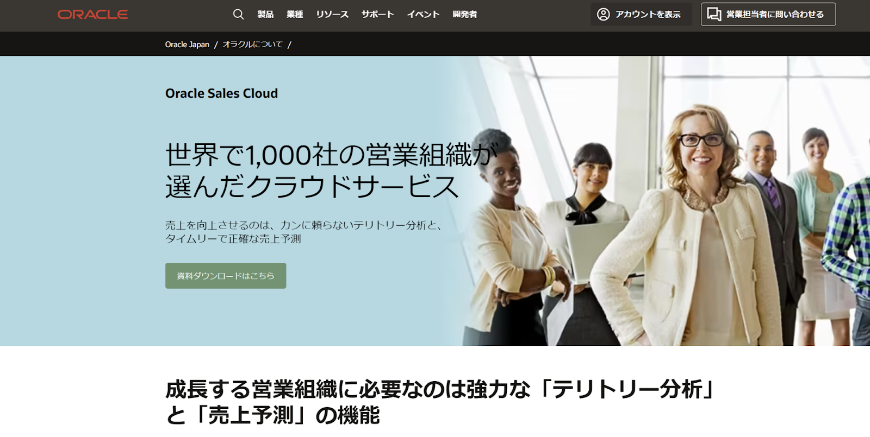Image resolution: width=870 pixels, height=437 pixels.
Task: Click the 資料ダウンロードはこちら button
Action: [x=226, y=276]
